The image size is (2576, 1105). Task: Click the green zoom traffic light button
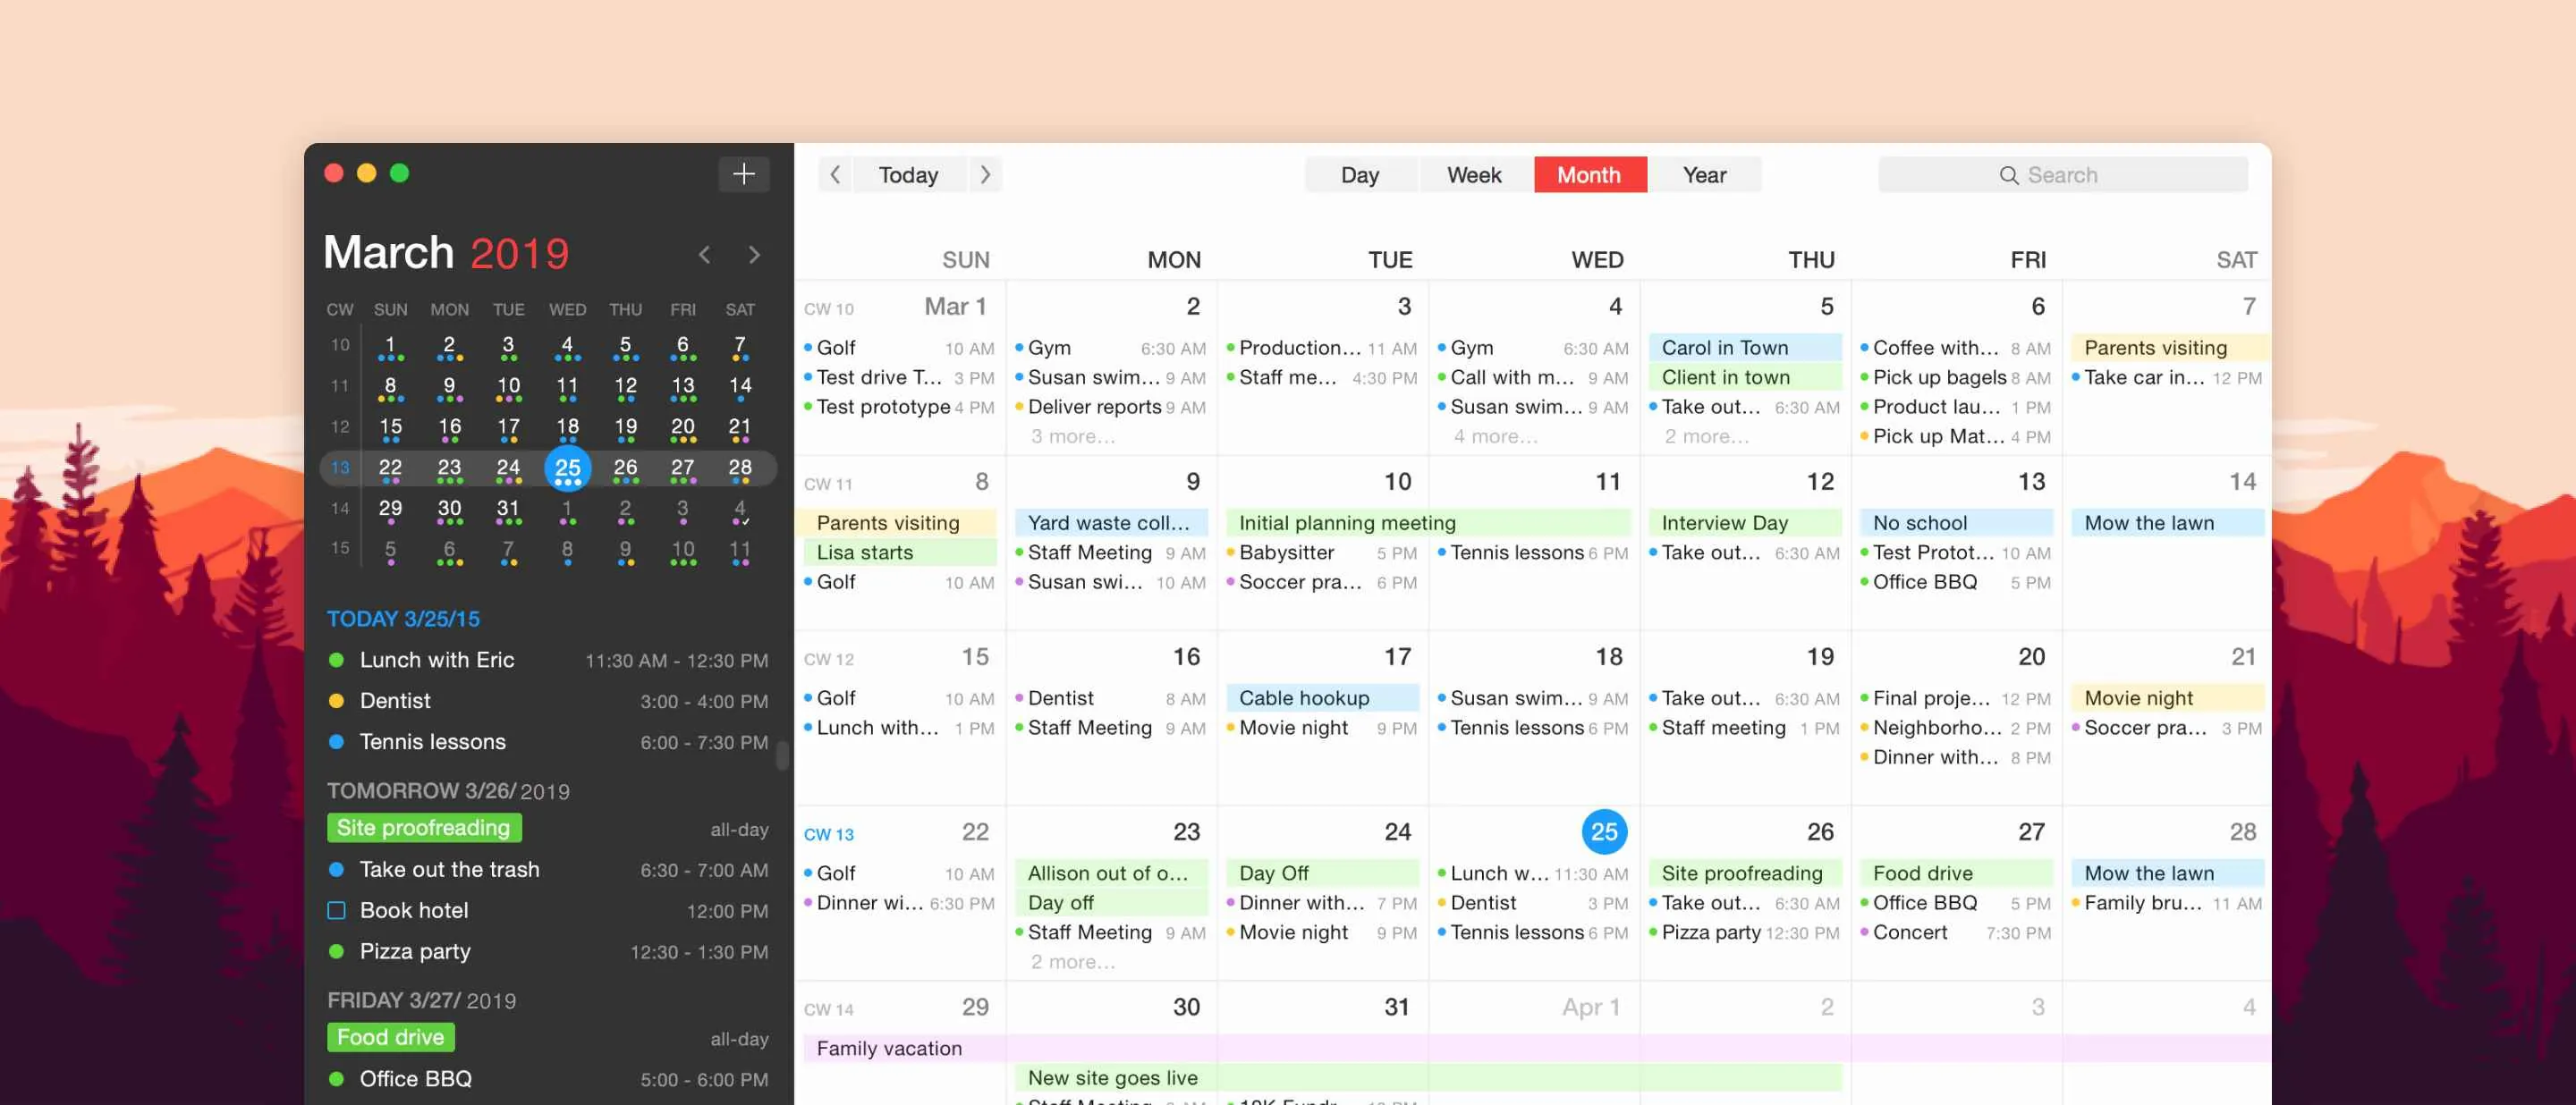pyautogui.click(x=400, y=172)
